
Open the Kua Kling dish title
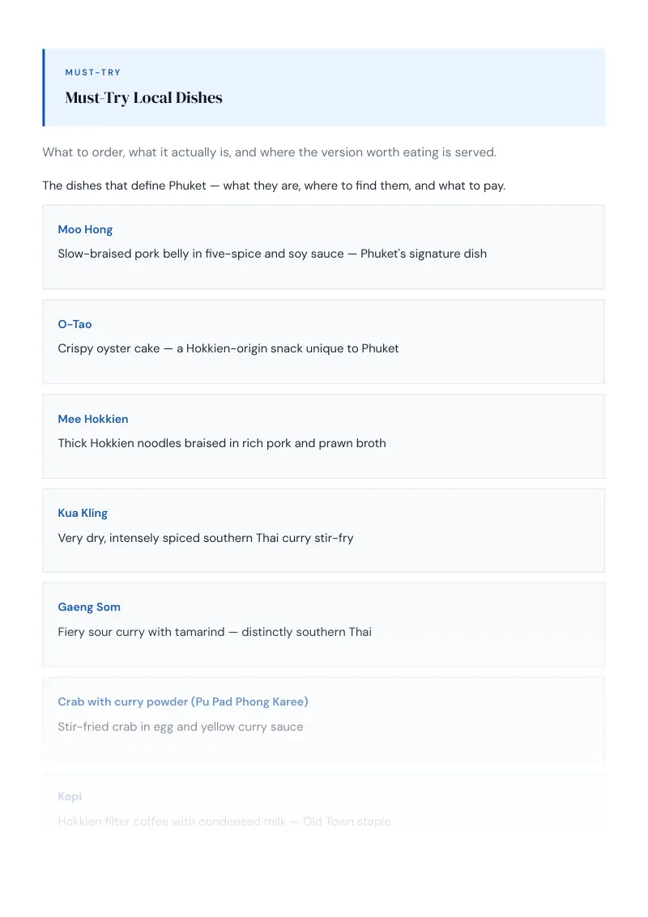point(83,513)
